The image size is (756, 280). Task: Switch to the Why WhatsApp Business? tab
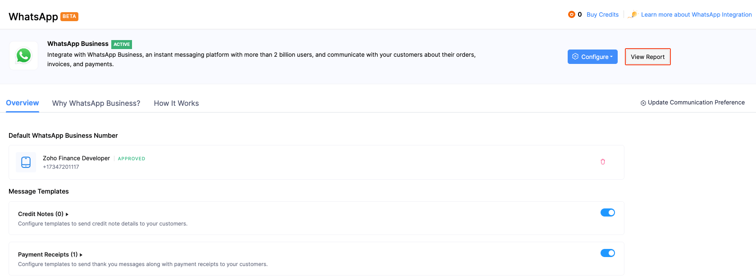[x=96, y=103]
